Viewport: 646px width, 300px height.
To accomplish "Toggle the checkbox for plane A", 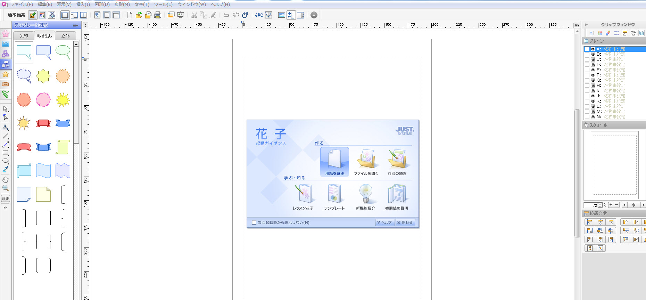I will tap(587, 49).
